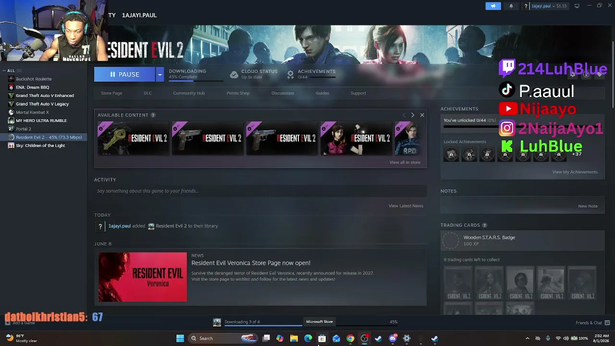Open Microsoft Store from the taskbar
Screen dimensions: 615x346
(x=322, y=338)
